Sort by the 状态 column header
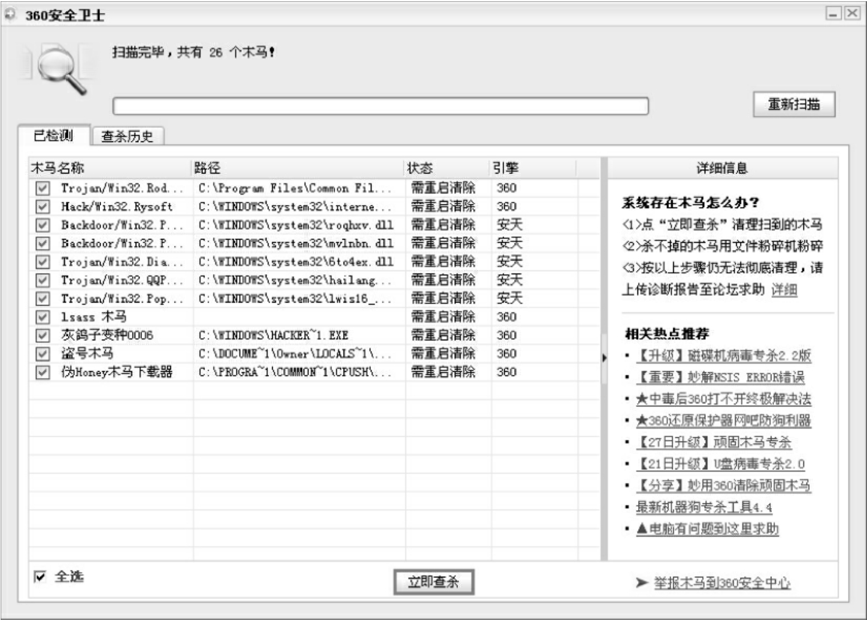The width and height of the screenshot is (867, 620). click(x=447, y=167)
